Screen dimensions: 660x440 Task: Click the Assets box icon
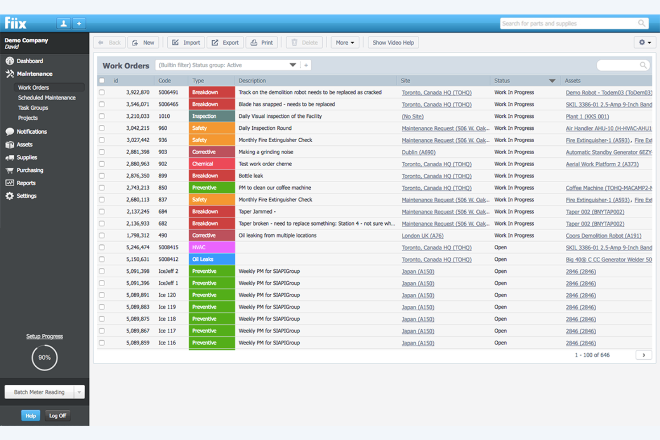click(9, 144)
